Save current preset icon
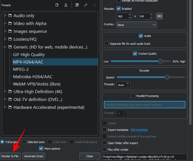The height and width of the screenshot is (161, 193). click(77, 5)
